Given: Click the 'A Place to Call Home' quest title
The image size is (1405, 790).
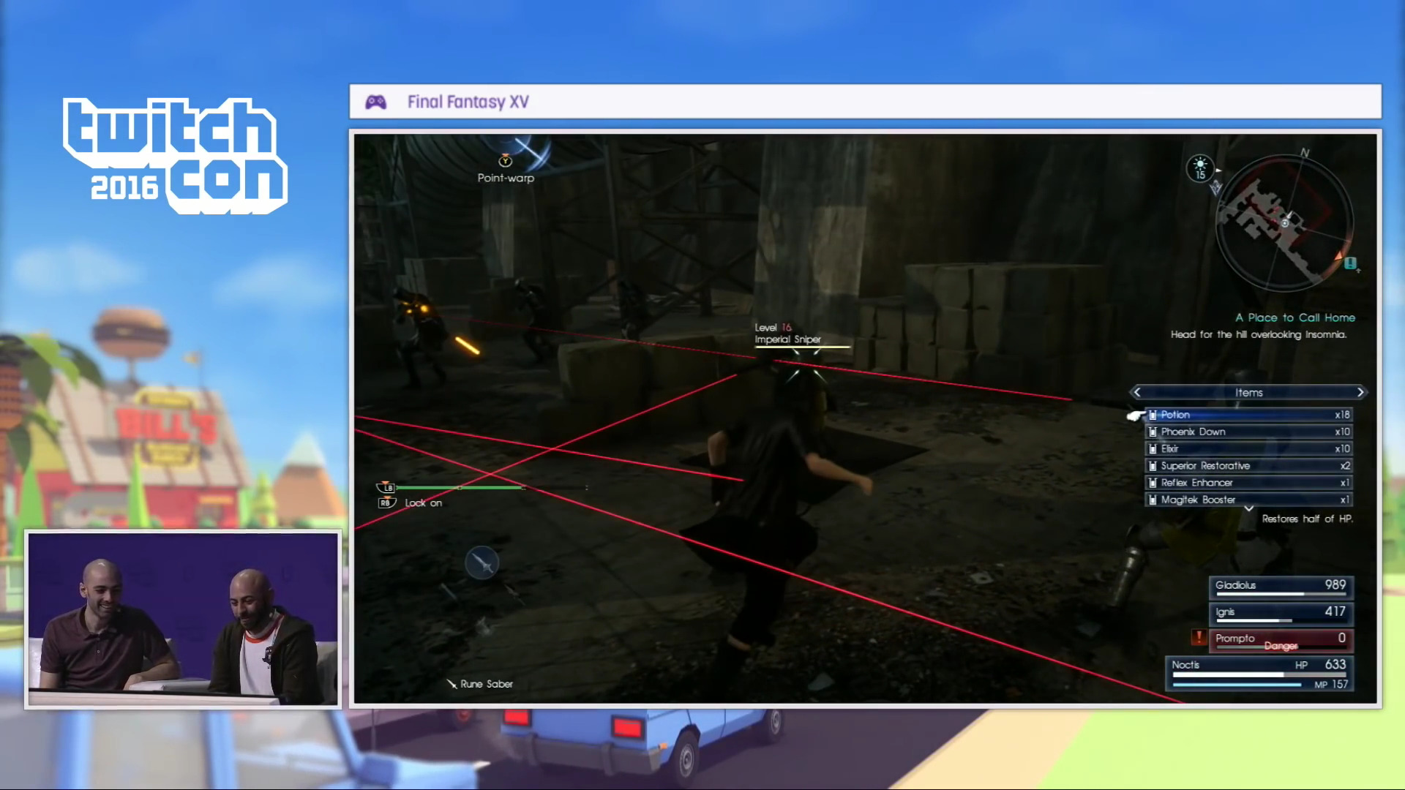Looking at the screenshot, I should 1295,317.
